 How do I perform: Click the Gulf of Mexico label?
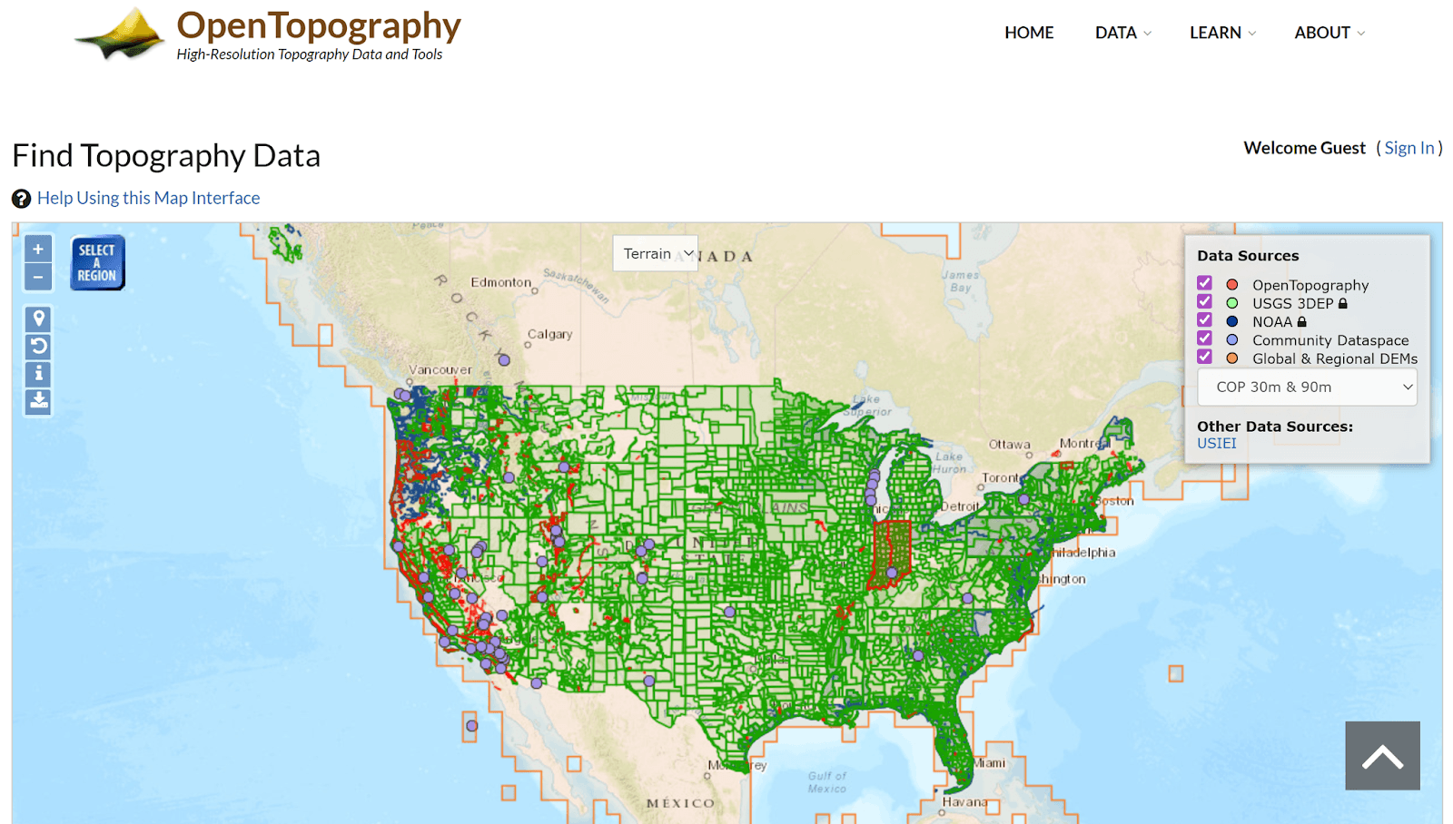tap(827, 782)
